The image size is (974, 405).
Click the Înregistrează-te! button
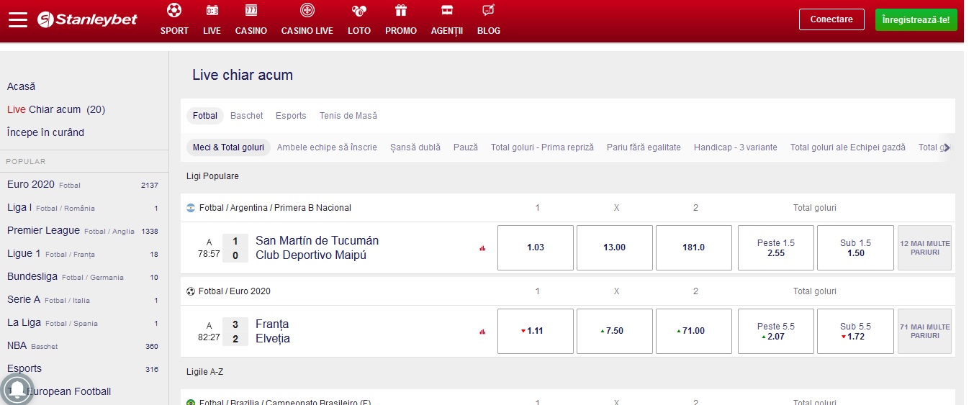[x=916, y=19]
